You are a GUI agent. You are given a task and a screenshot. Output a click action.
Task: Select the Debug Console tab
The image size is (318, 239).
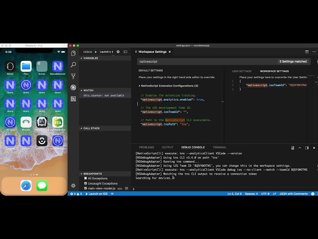(x=193, y=147)
